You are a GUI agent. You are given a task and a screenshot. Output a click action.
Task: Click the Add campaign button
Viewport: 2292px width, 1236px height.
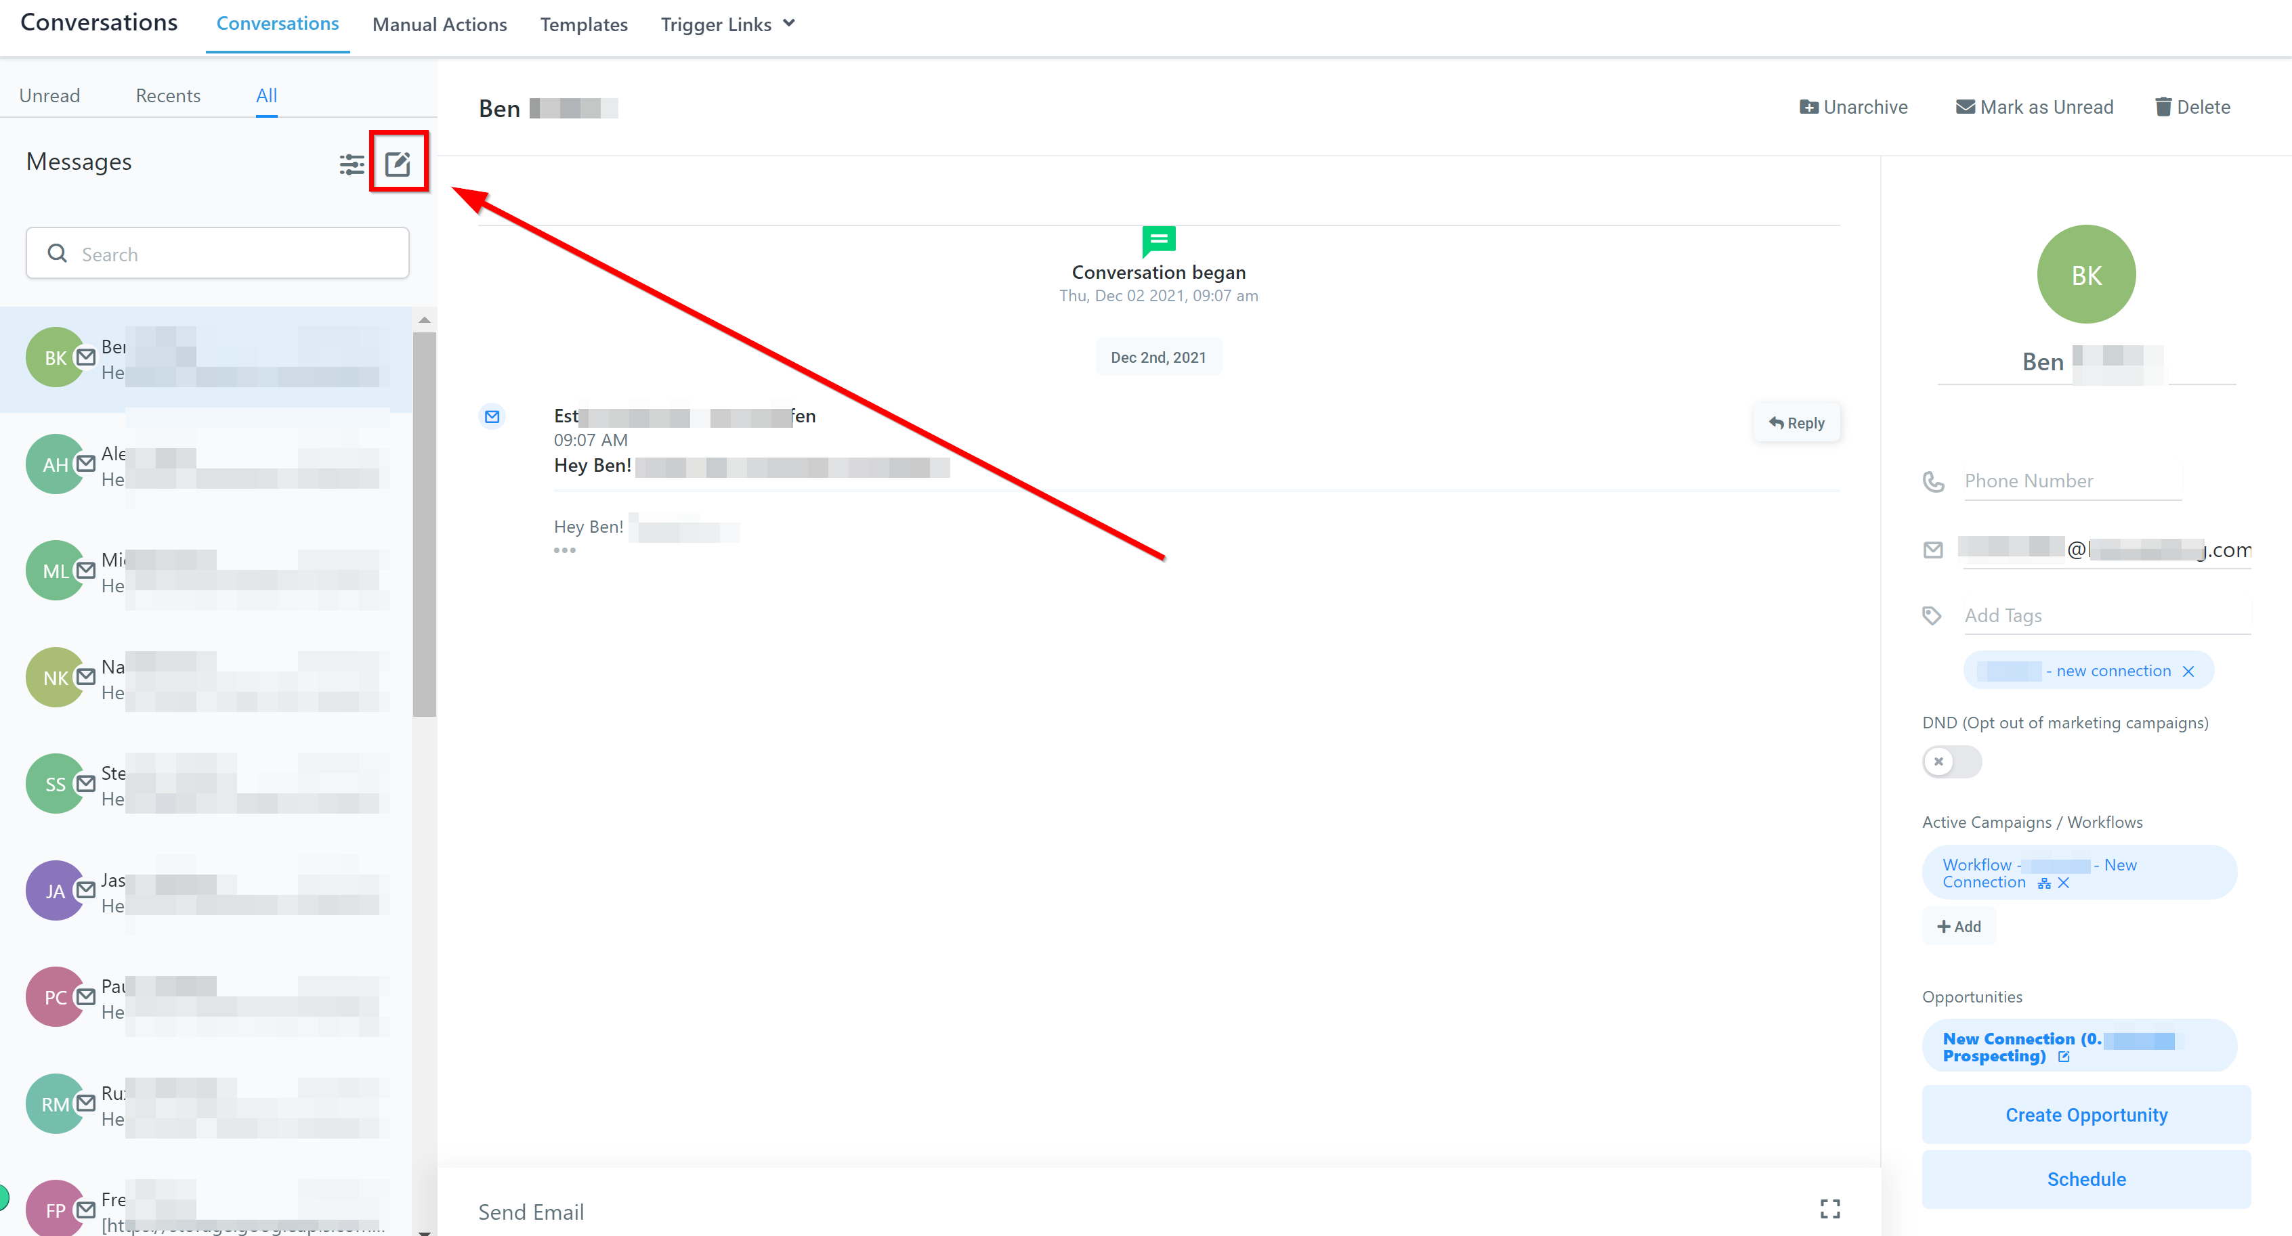[x=1958, y=927]
